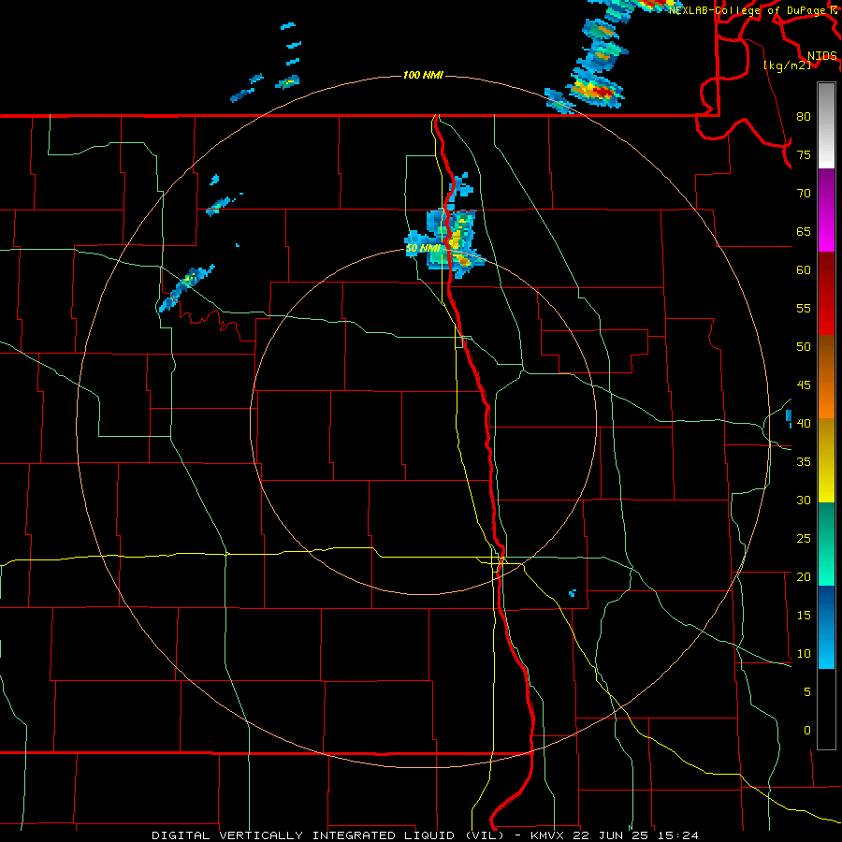Click the 5 value on the color scale
Image resolution: width=842 pixels, height=842 pixels.
[x=807, y=692]
